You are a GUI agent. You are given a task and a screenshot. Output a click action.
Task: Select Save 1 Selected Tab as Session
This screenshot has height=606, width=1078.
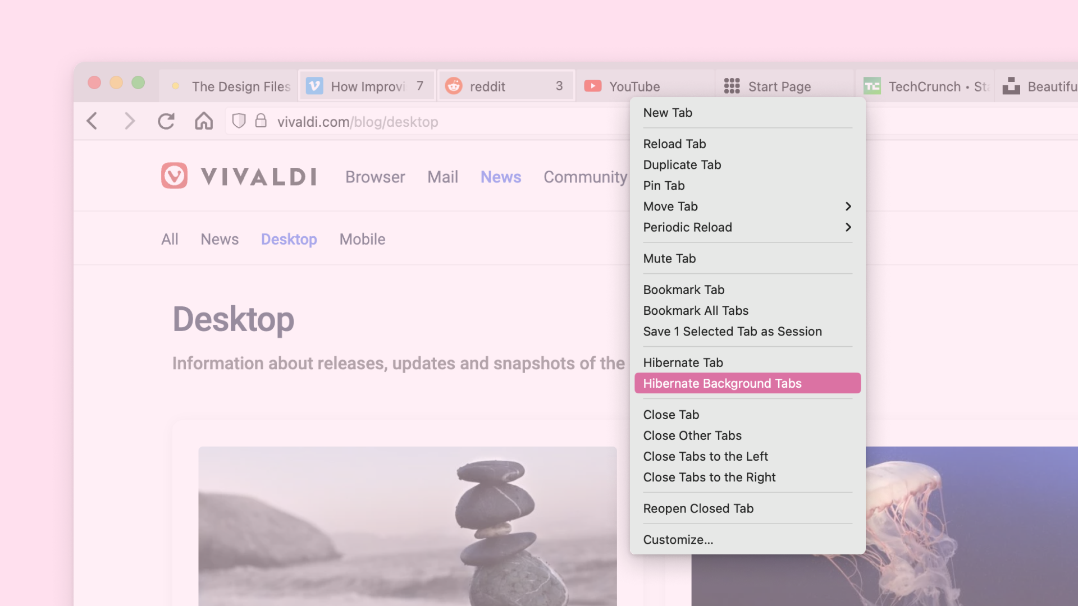(x=747, y=332)
